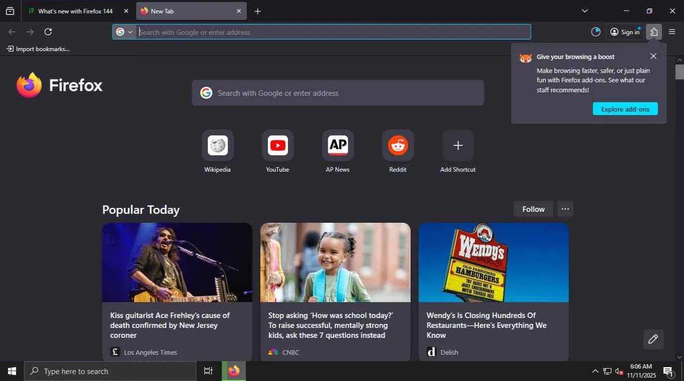
Task: Open the extensions puzzle-piece button
Action: point(654,32)
